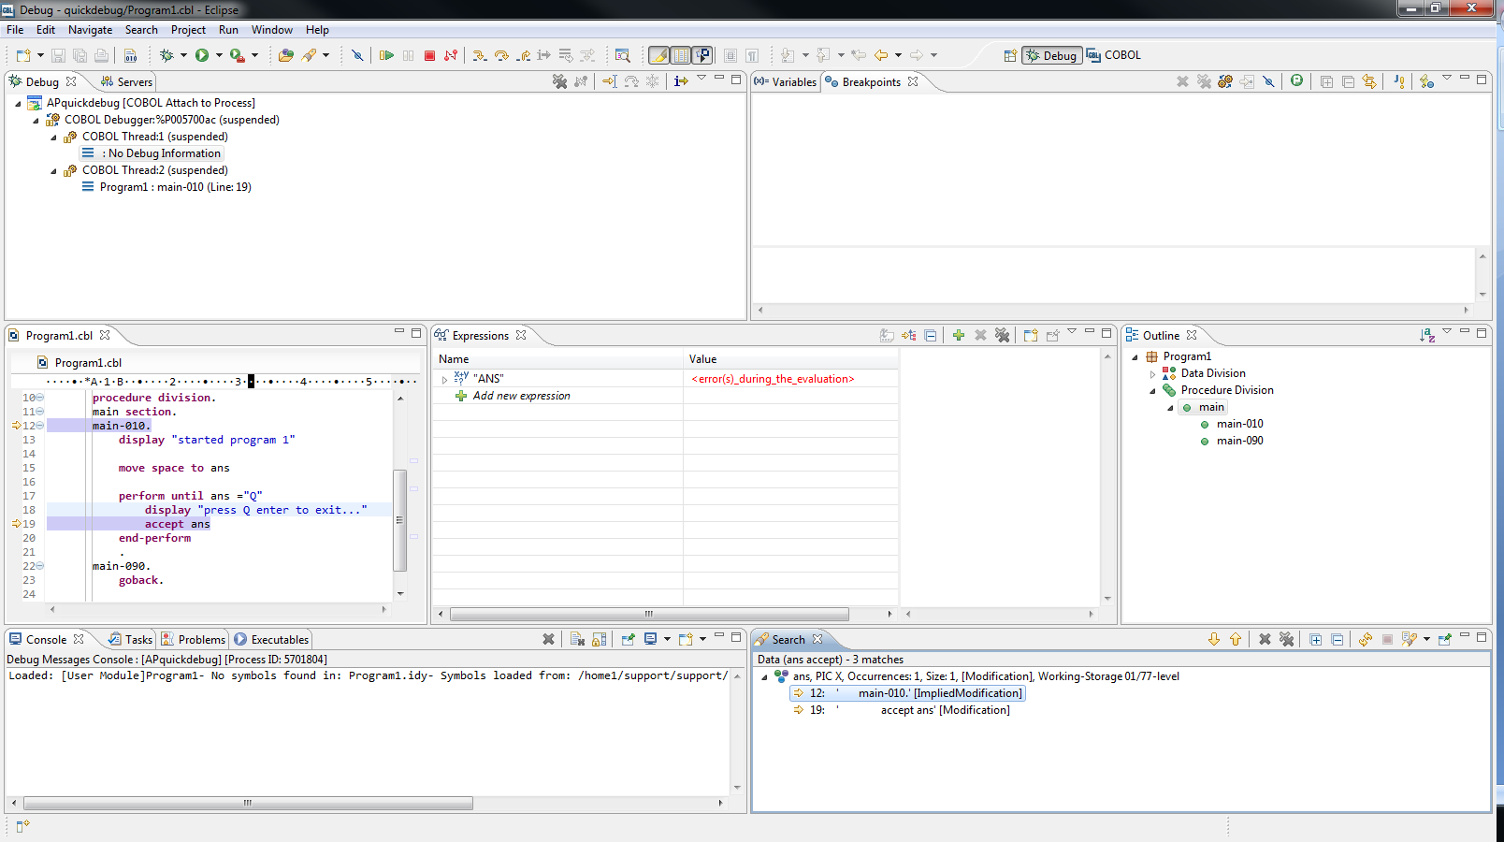The image size is (1504, 842).
Task: Click the Disconnect icon in main toolbar
Action: [x=451, y=55]
